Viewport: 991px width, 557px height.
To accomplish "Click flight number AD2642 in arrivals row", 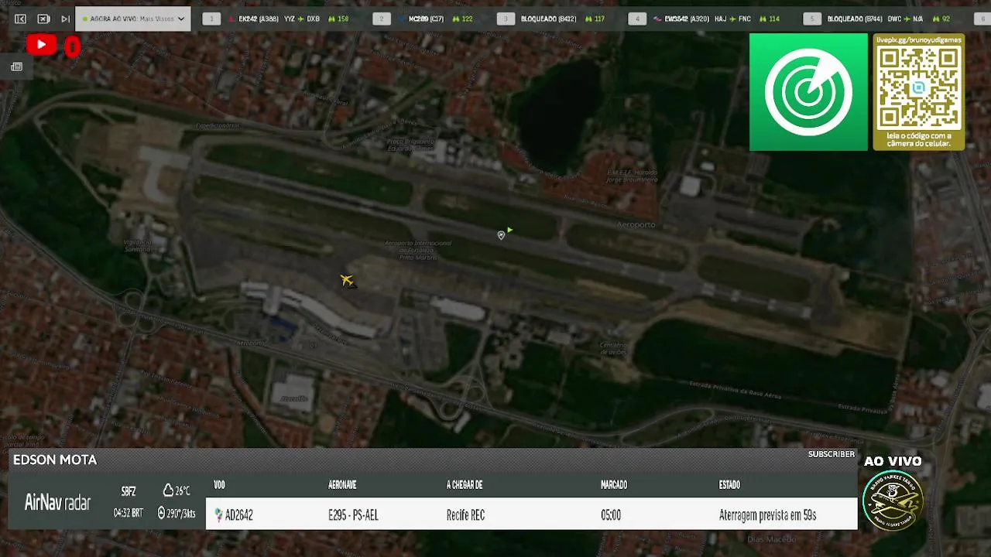I will [239, 515].
